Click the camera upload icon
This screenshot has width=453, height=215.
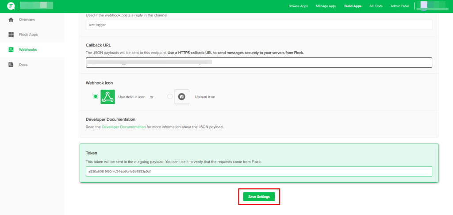coord(182,97)
